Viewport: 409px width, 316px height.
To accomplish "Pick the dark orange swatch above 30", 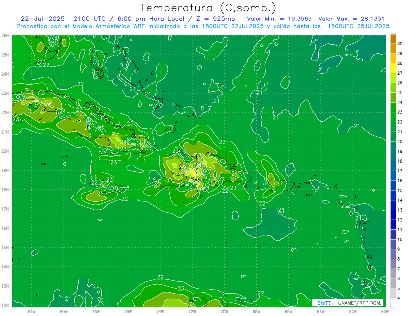I will point(393,39).
